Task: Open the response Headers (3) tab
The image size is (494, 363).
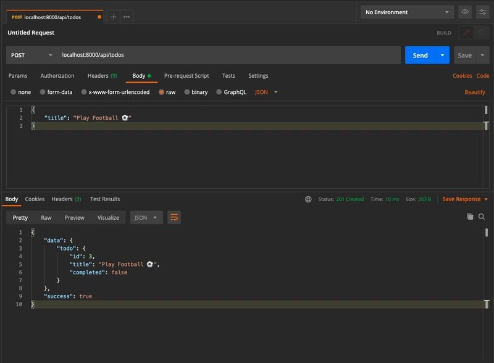Action: click(66, 199)
